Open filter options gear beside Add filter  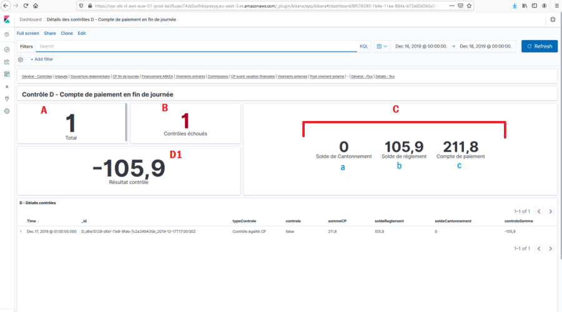21,59
